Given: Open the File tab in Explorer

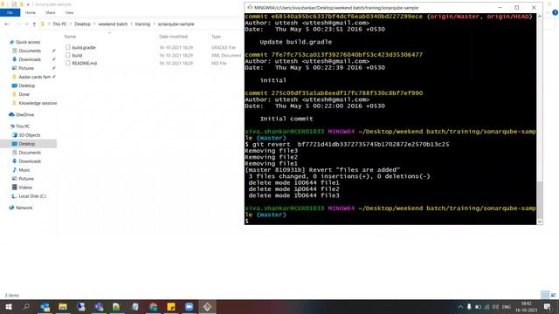Looking at the screenshot, I should pyautogui.click(x=10, y=12).
